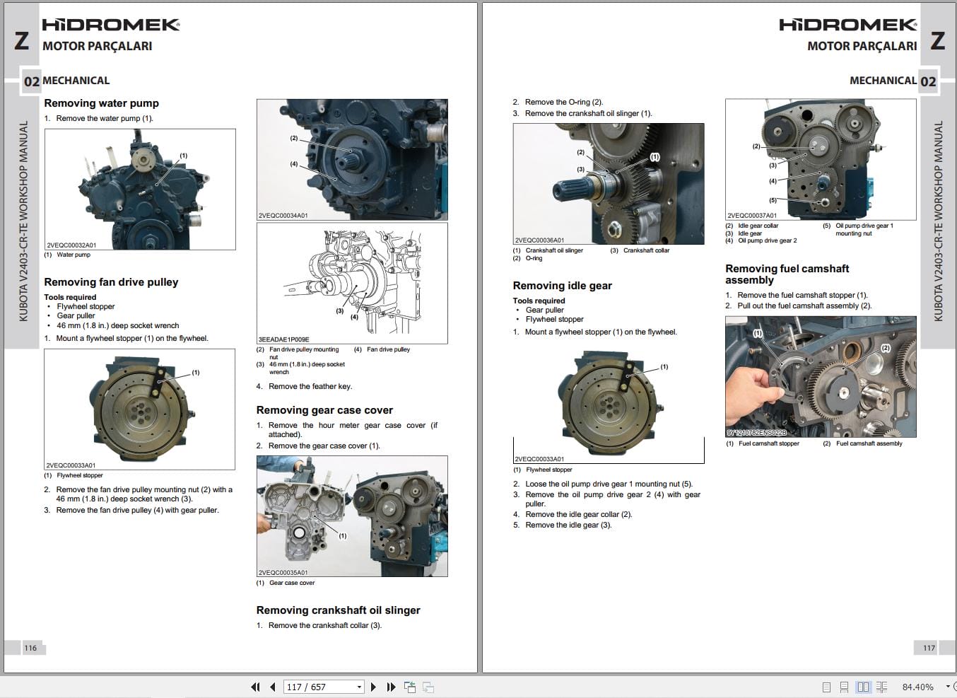957x698 pixels.
Task: Click the flywheel stopper photo on page 116
Action: 139,409
